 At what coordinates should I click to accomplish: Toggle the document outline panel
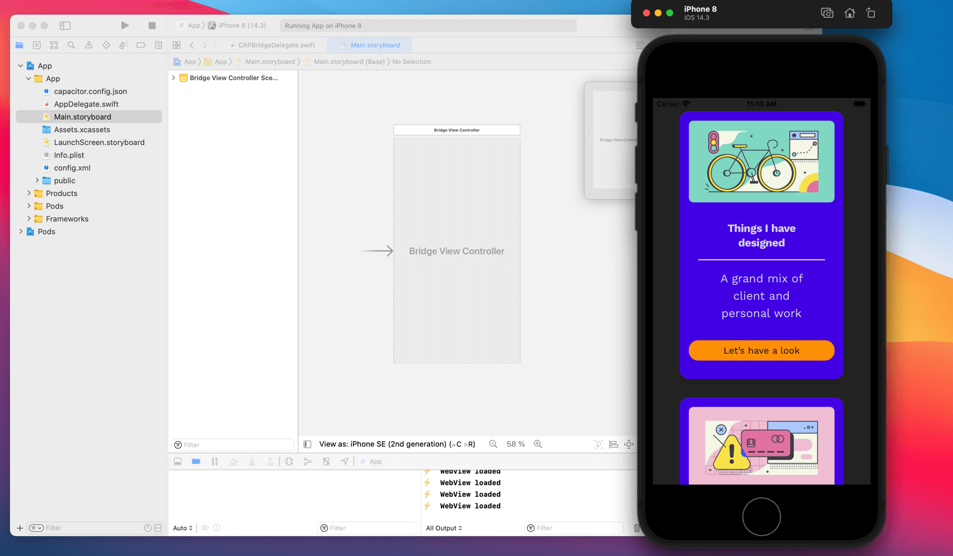click(x=308, y=444)
